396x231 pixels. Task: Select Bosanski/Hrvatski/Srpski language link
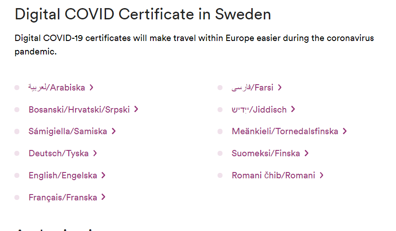[x=79, y=109]
